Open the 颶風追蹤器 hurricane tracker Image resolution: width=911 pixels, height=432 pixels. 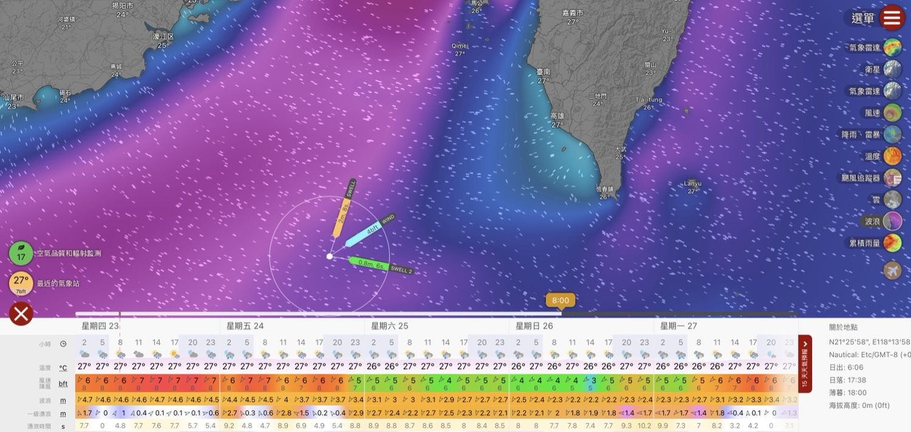pos(892,177)
